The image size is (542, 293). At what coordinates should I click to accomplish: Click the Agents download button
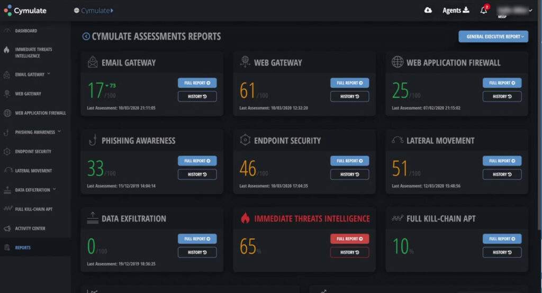point(456,11)
